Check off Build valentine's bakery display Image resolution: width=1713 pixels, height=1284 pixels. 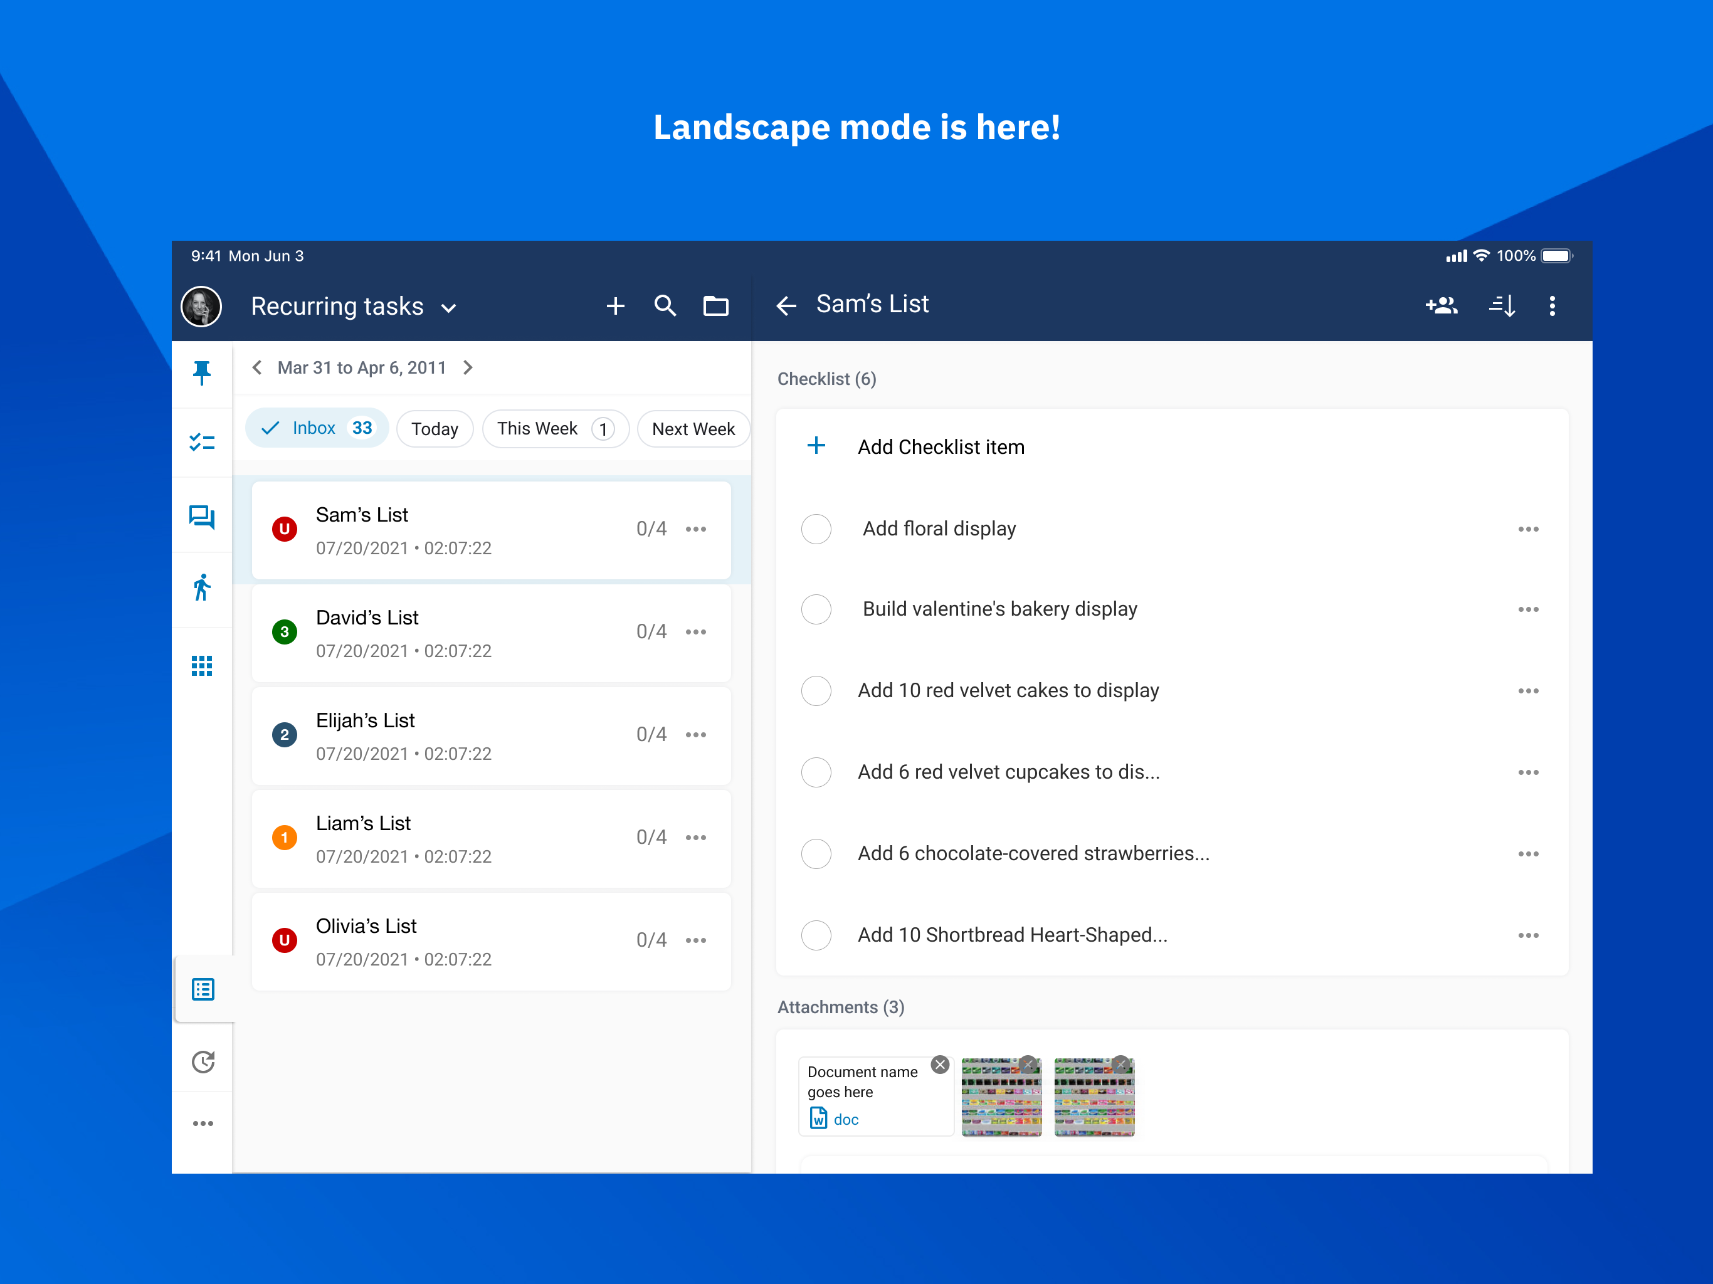tap(816, 609)
